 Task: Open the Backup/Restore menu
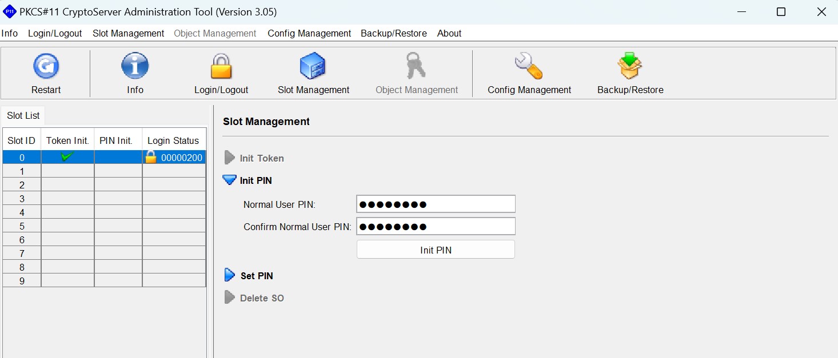[394, 33]
